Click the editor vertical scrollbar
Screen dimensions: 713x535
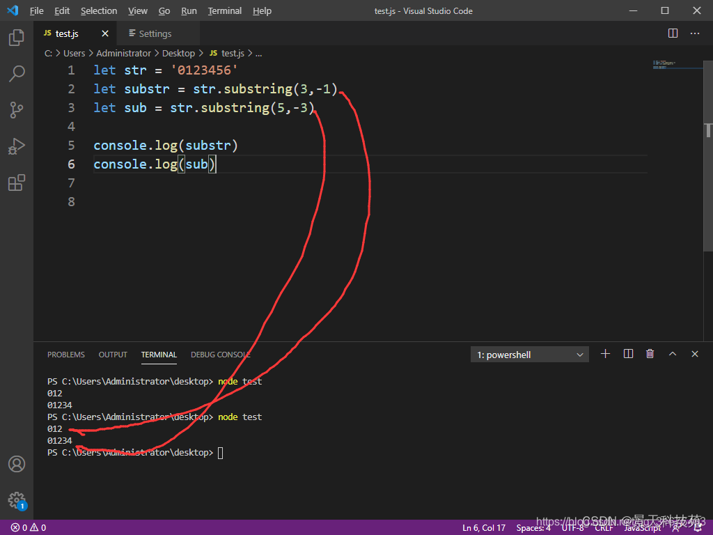(708, 155)
